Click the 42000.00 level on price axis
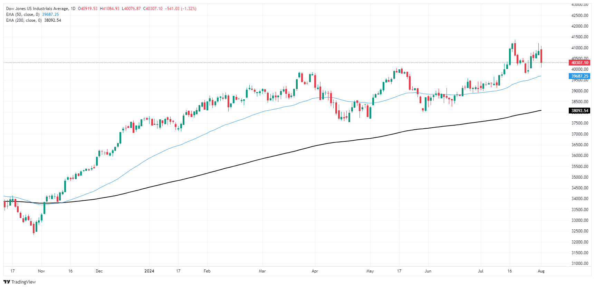Image resolution: width=595 pixels, height=288 pixels. (580, 26)
